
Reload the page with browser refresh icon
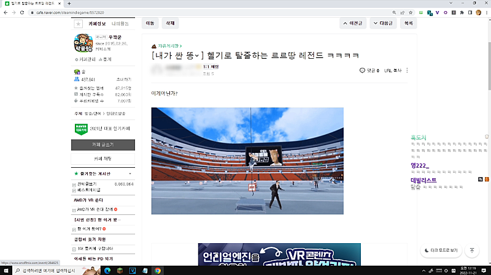click(x=23, y=12)
